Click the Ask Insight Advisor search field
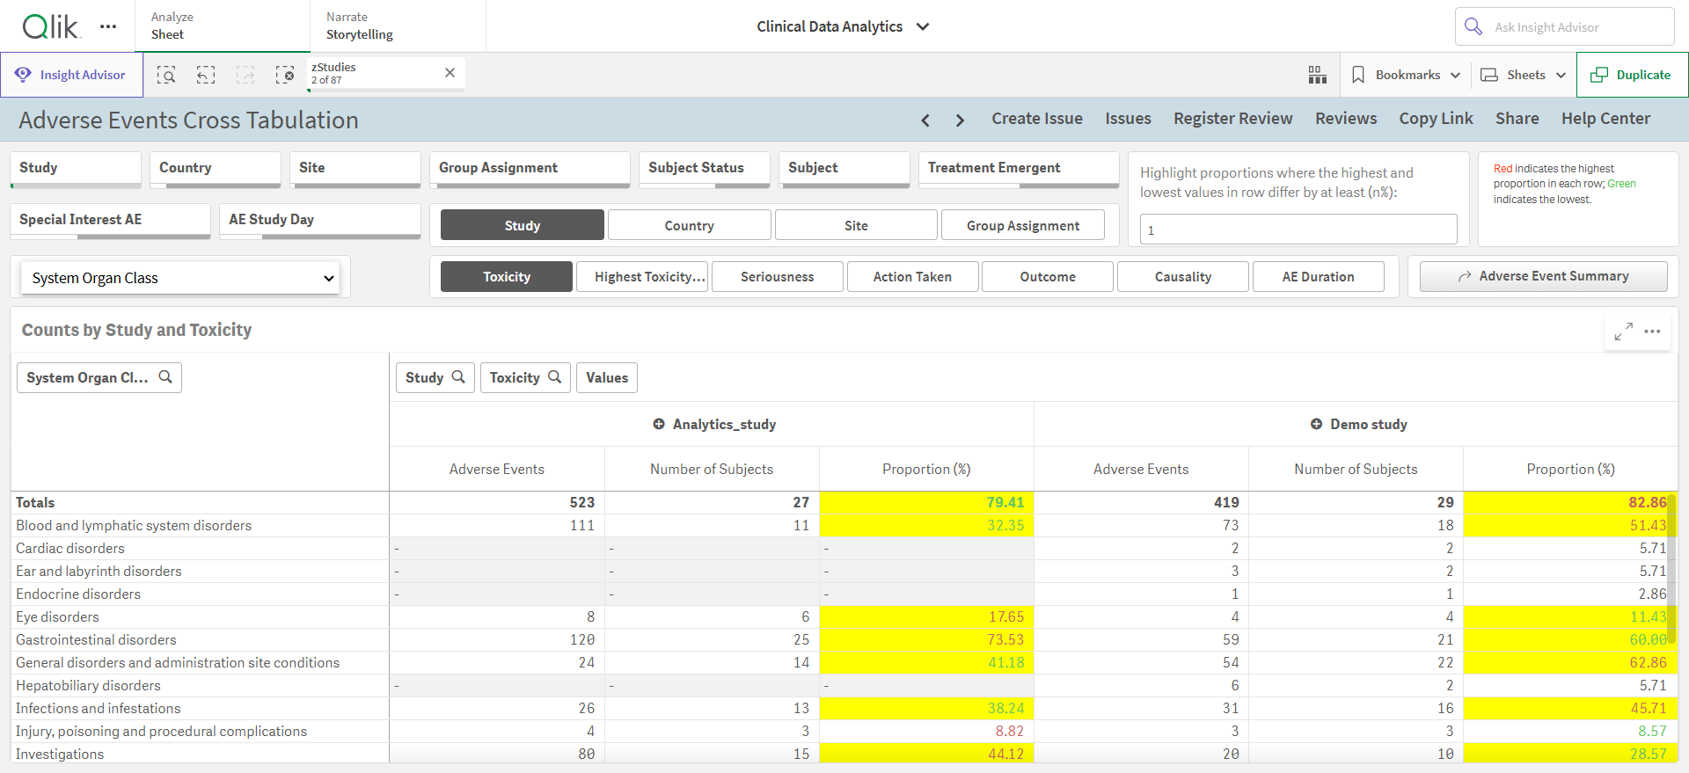Screen dimensions: 1689x773 1564,26
